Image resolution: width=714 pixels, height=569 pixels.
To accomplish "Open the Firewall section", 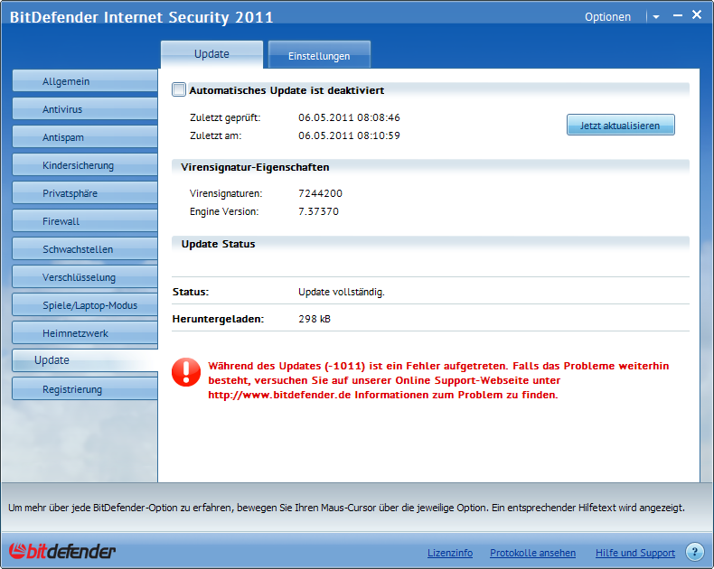I will point(85,220).
